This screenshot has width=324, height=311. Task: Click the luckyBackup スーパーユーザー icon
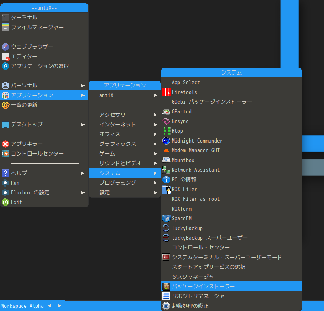(166, 238)
